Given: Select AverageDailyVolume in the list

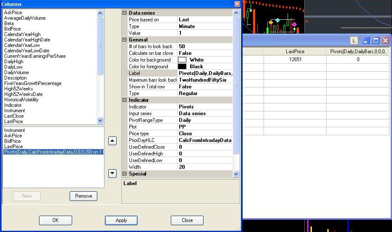Looking at the screenshot, I should point(25,18).
